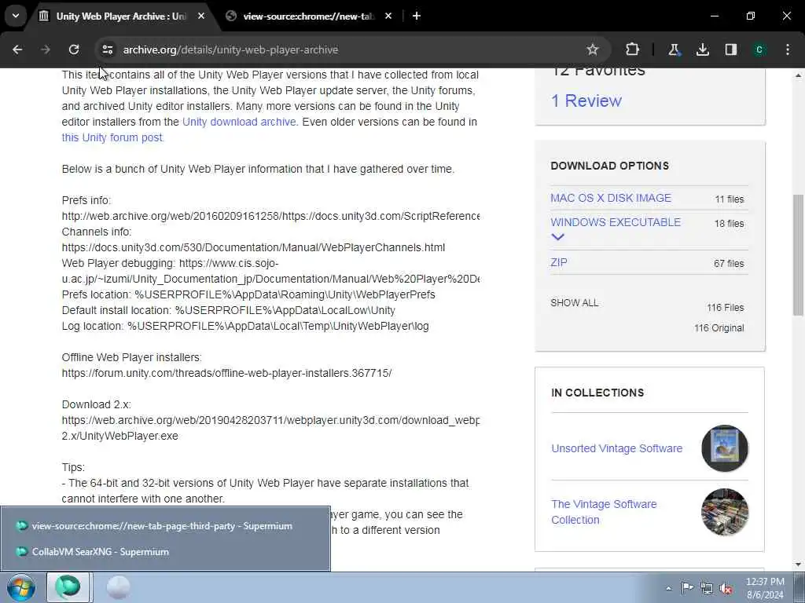Click the 'Default install location' line
The image size is (805, 603).
pos(229,310)
